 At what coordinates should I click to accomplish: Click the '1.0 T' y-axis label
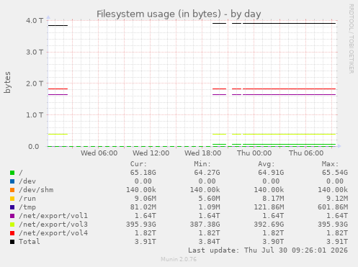tap(35, 115)
